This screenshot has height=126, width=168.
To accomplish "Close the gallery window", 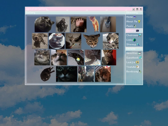I will click(x=141, y=9).
